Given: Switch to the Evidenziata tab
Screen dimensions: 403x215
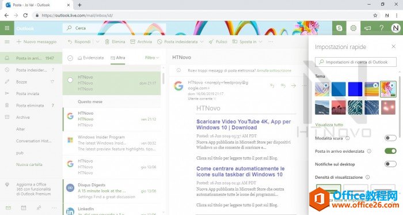Looking at the screenshot, I should 91,58.
